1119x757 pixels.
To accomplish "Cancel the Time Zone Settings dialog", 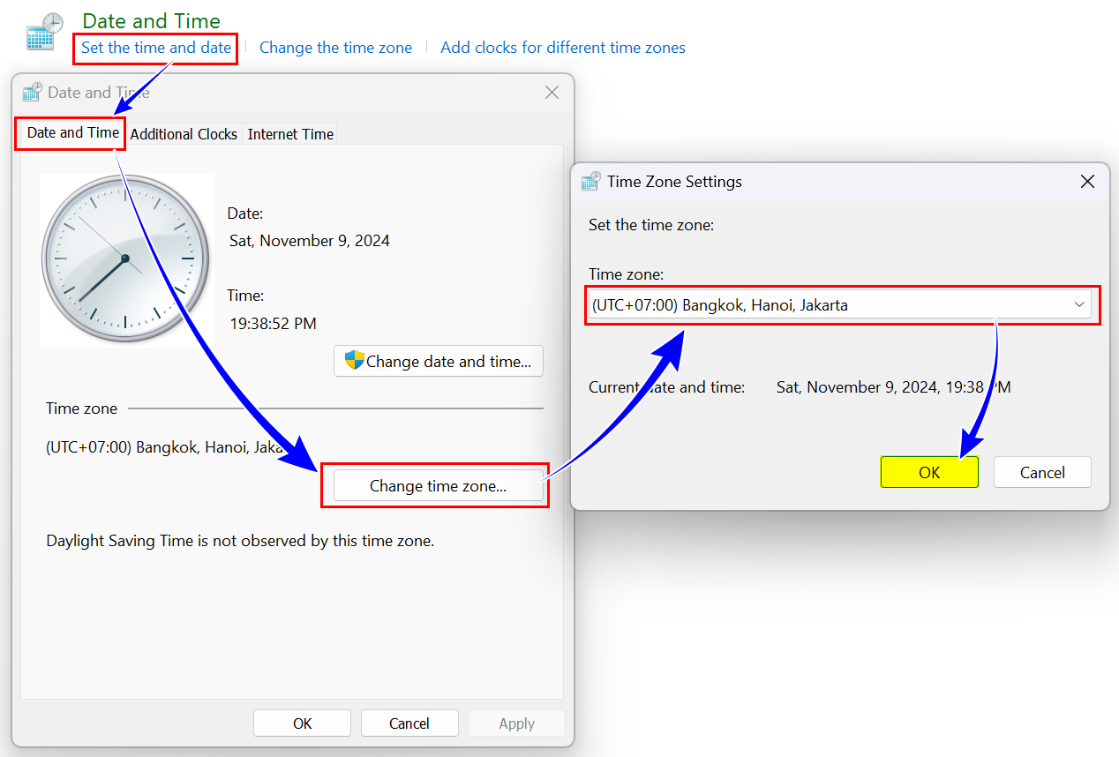I will [1041, 472].
